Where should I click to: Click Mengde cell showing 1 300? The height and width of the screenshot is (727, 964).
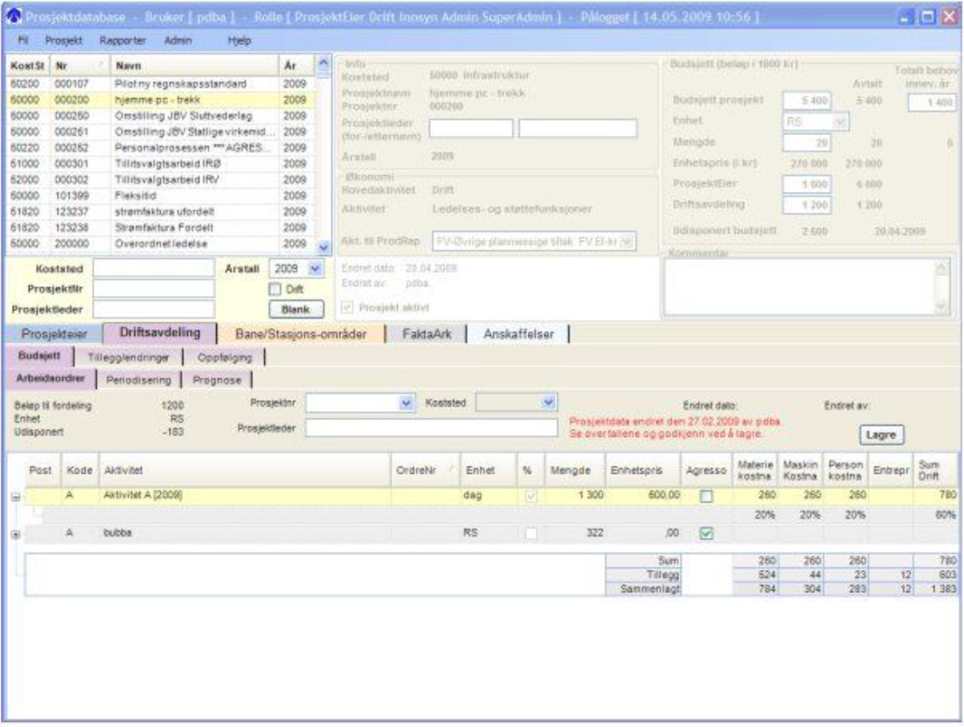pyautogui.click(x=574, y=495)
